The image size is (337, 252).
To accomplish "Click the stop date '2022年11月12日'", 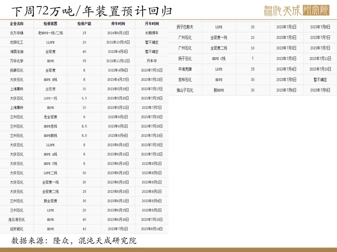I will click(x=118, y=61).
